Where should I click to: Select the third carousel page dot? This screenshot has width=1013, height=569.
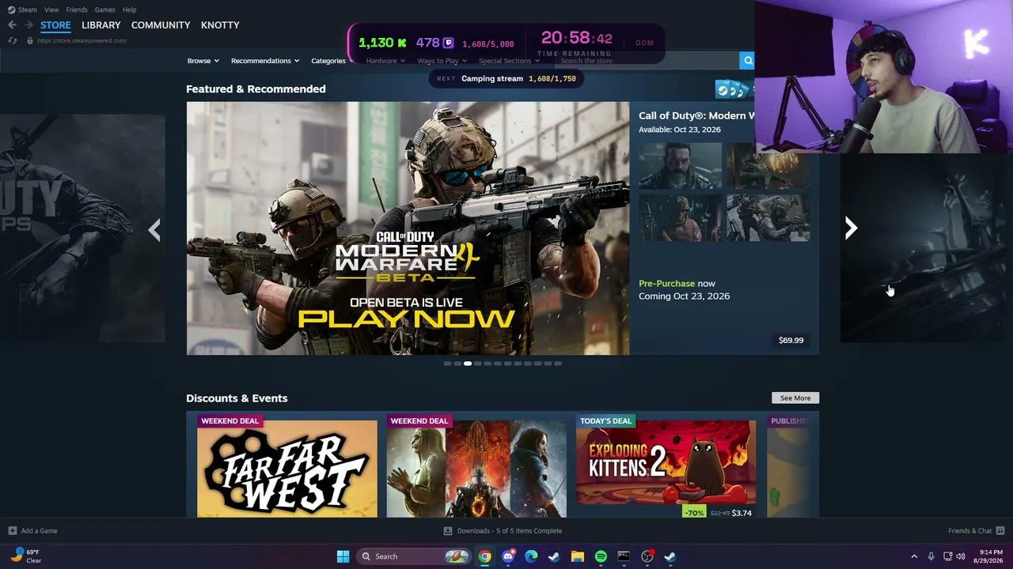(x=468, y=364)
